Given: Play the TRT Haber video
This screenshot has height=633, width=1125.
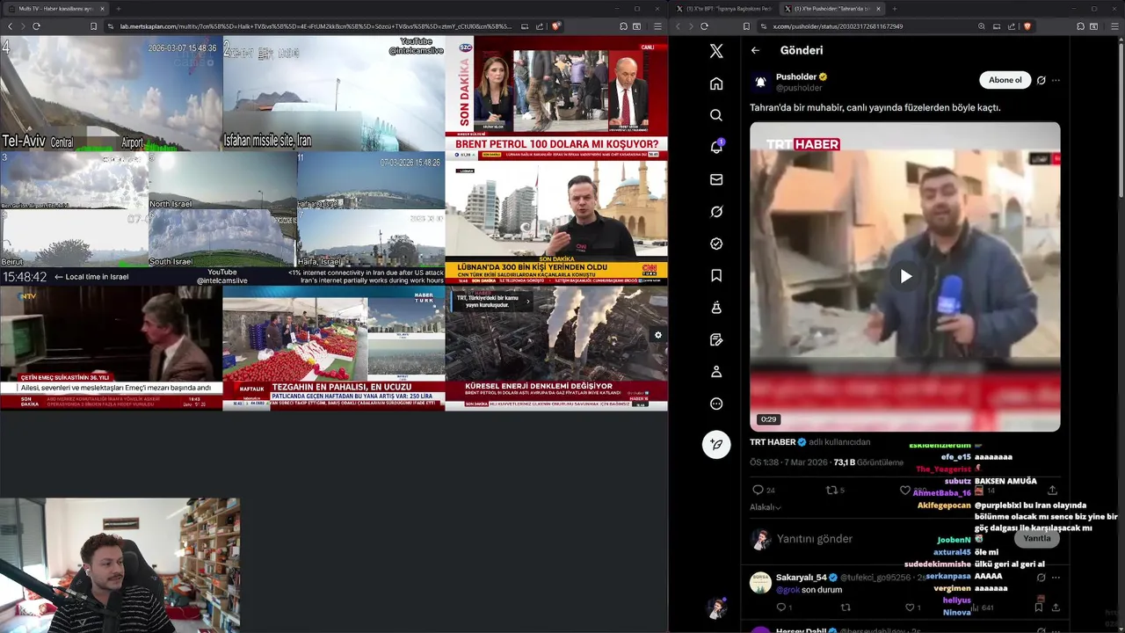Looking at the screenshot, I should (x=905, y=276).
